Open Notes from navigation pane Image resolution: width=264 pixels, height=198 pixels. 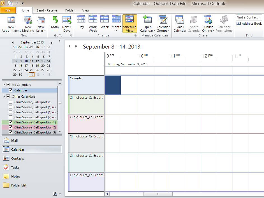pos(32,176)
